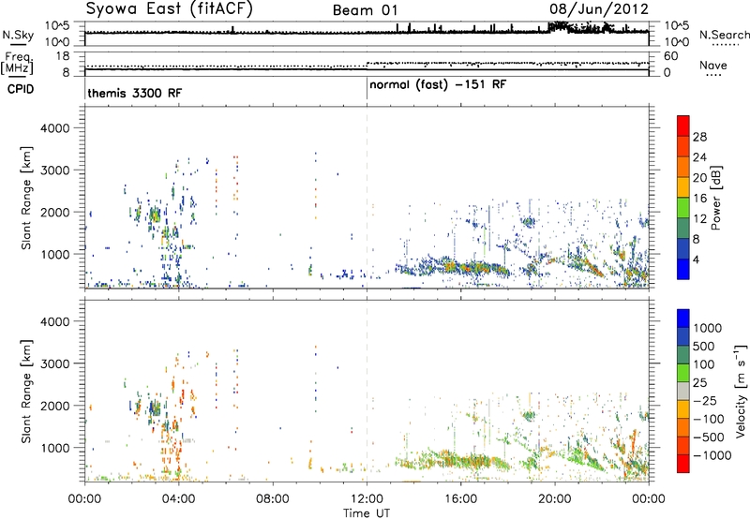Click the '20:00' time axis label
Viewport: 750px width, 519px height.
click(x=555, y=499)
